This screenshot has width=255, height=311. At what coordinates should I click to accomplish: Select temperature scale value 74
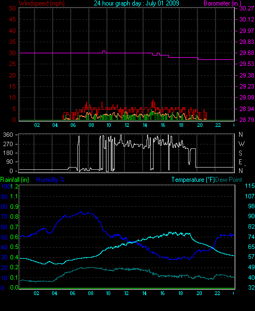coord(251,237)
